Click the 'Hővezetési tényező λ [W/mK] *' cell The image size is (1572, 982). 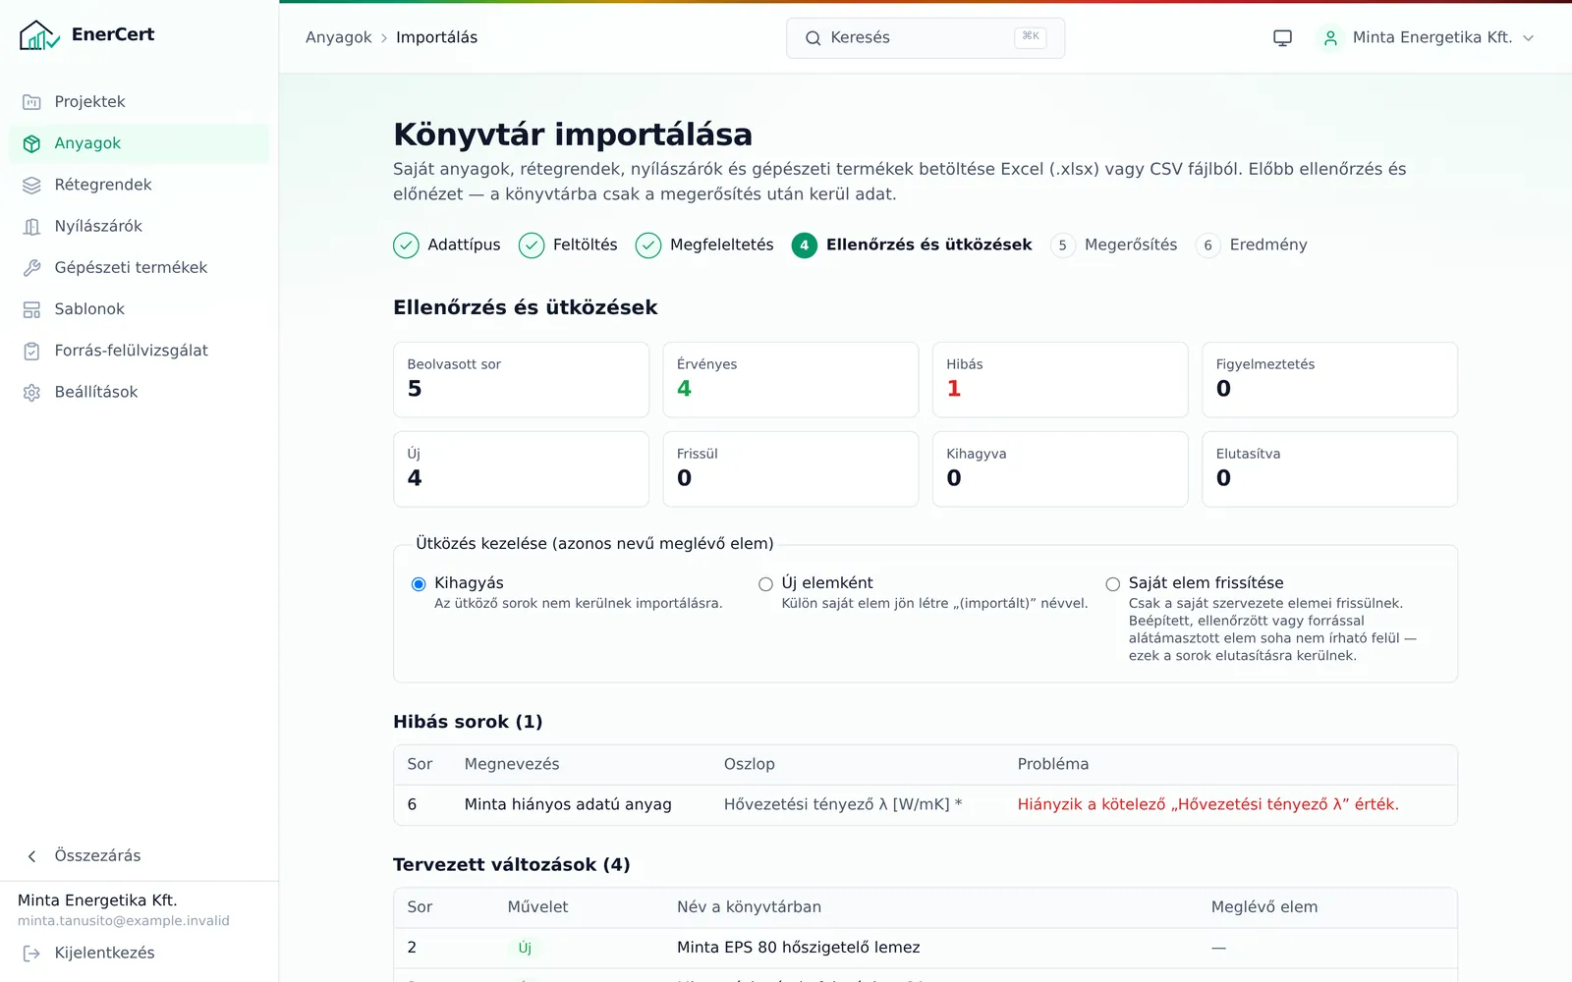click(x=843, y=805)
